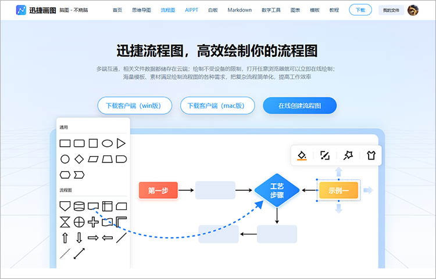Switch to 白板 in navigation
Screen dimensions: 436x279
(213, 10)
